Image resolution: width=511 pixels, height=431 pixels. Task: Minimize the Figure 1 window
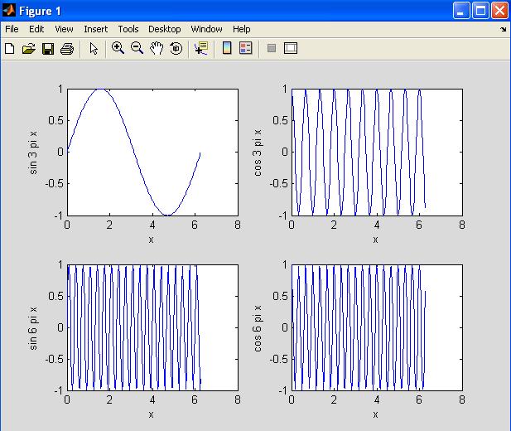[x=461, y=11]
